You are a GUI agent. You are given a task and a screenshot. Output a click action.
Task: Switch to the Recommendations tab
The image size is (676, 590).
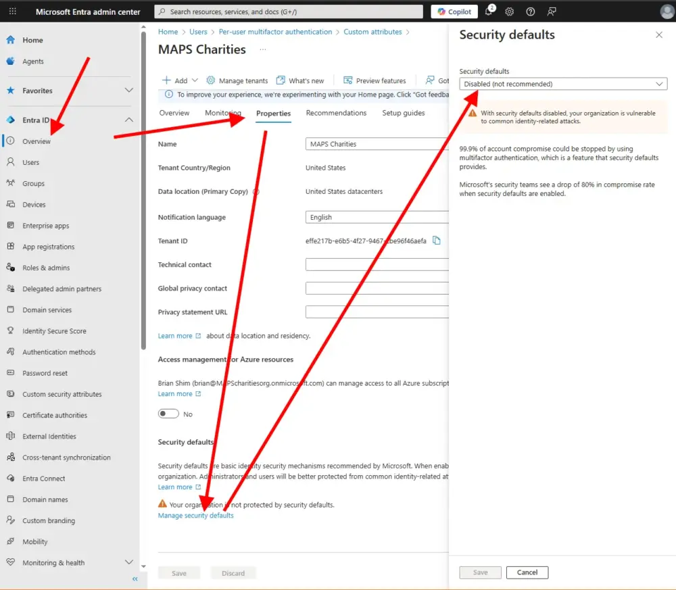click(x=336, y=113)
